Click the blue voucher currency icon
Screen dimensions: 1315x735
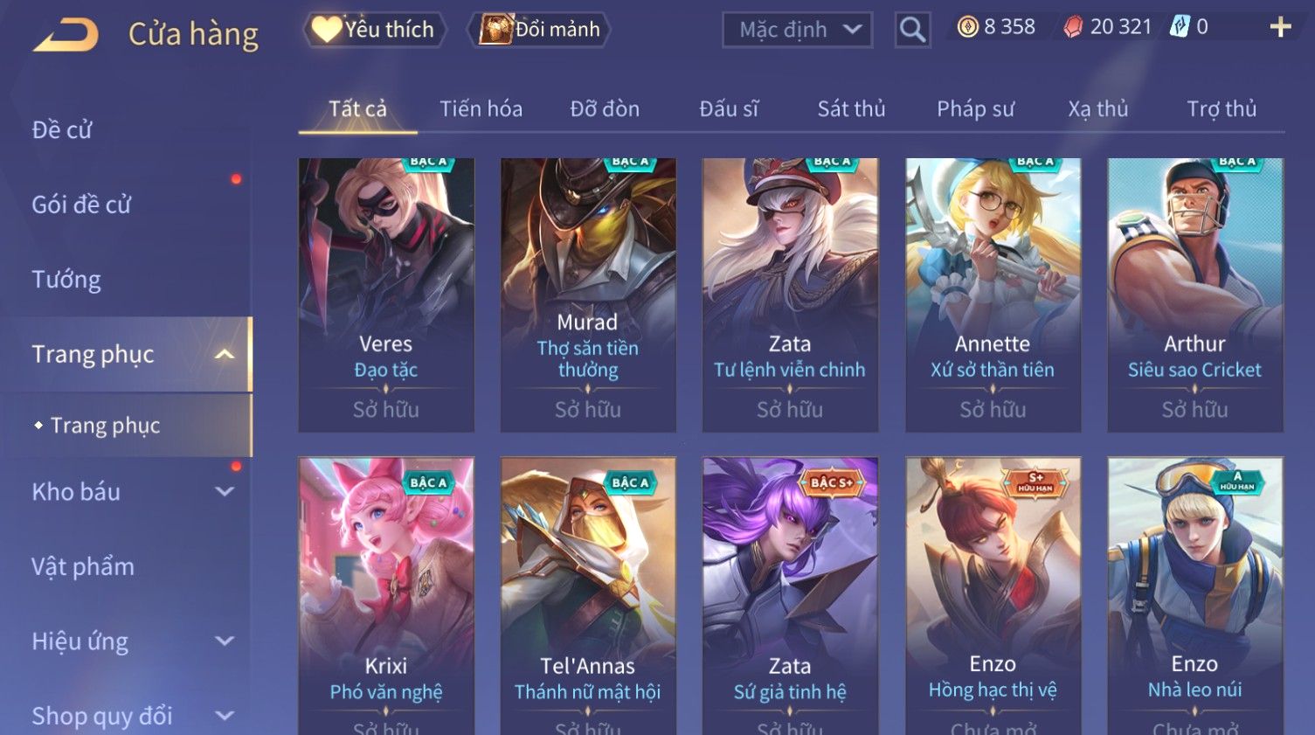1180,27
